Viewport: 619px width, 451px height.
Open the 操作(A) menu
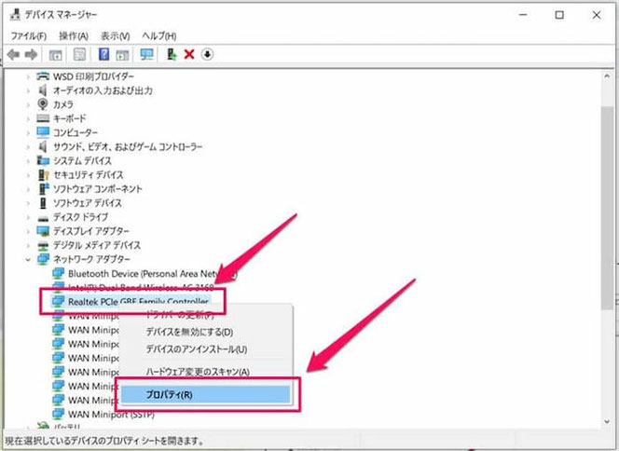click(x=74, y=36)
